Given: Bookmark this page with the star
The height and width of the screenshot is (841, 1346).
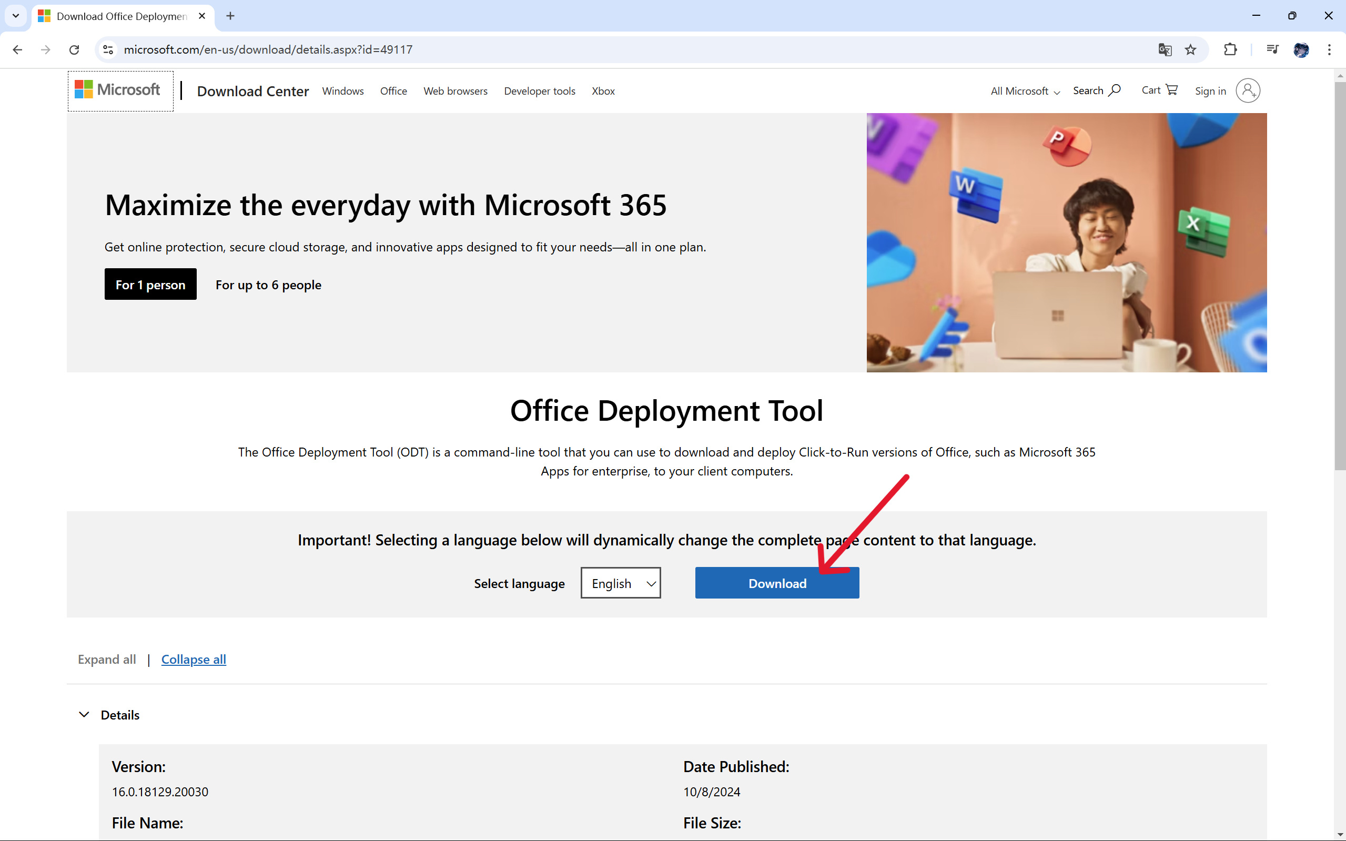Looking at the screenshot, I should 1190,49.
